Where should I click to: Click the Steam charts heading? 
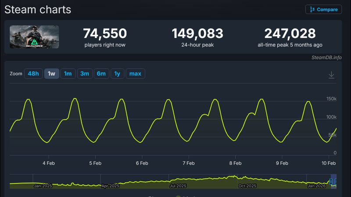[x=38, y=10]
